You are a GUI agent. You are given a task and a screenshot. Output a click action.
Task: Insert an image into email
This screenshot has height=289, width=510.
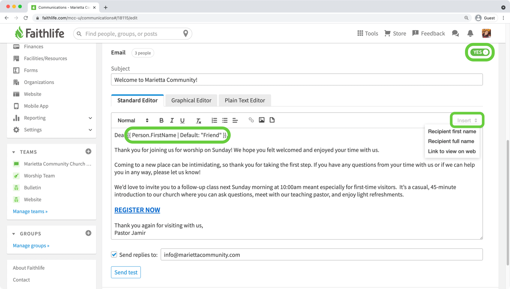click(262, 120)
